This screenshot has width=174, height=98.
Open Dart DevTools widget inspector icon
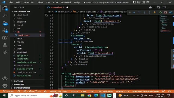coord(171,13)
